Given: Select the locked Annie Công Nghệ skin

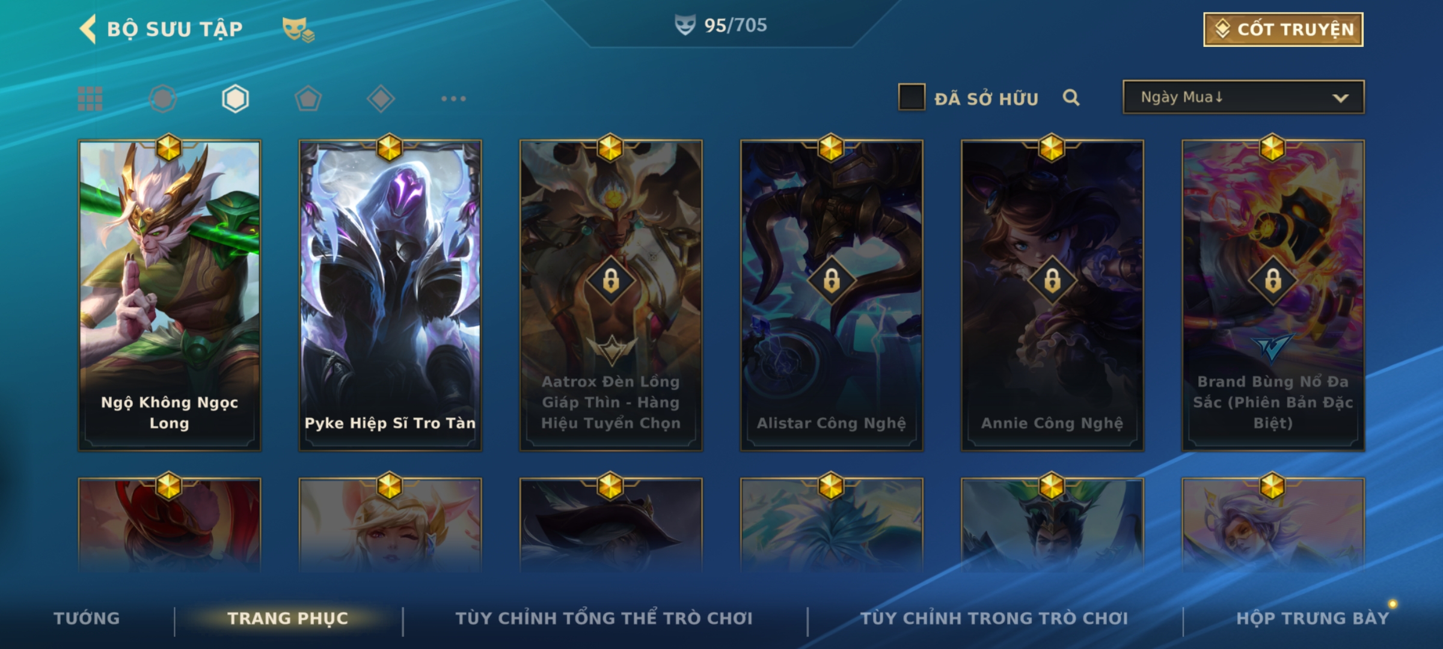Looking at the screenshot, I should click(1052, 295).
